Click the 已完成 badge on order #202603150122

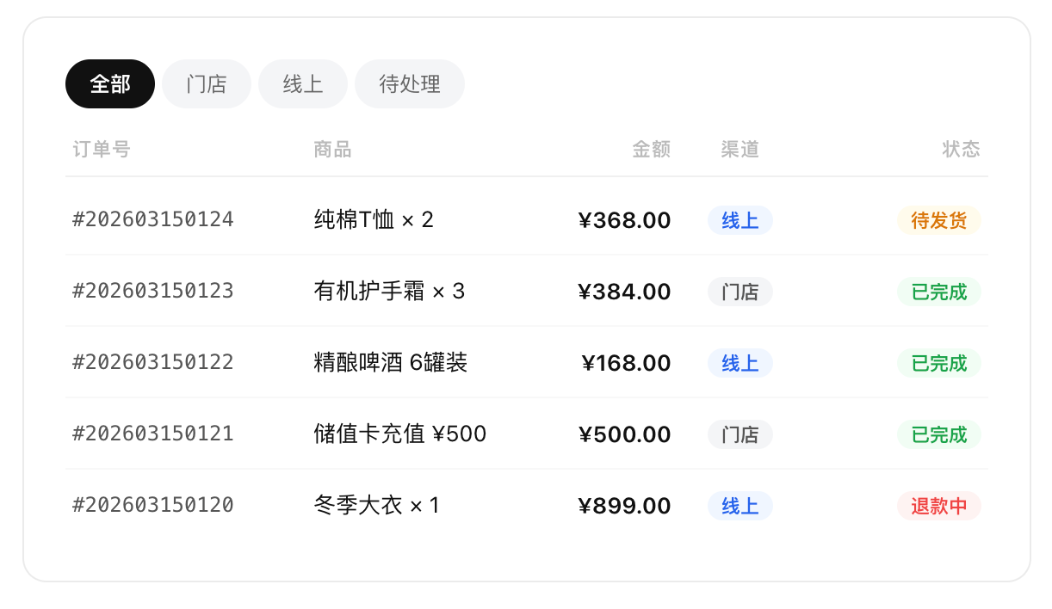938,363
